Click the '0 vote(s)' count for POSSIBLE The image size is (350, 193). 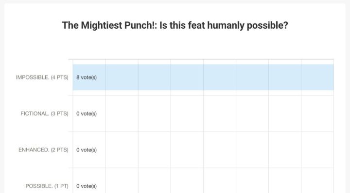pyautogui.click(x=87, y=186)
